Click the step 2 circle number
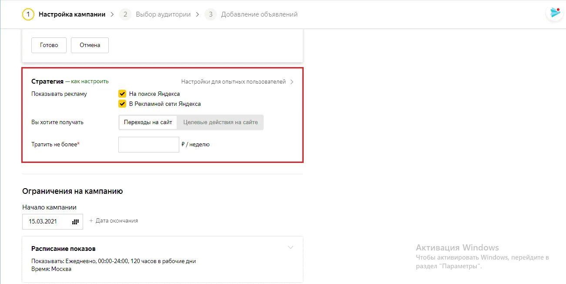 coord(125,14)
